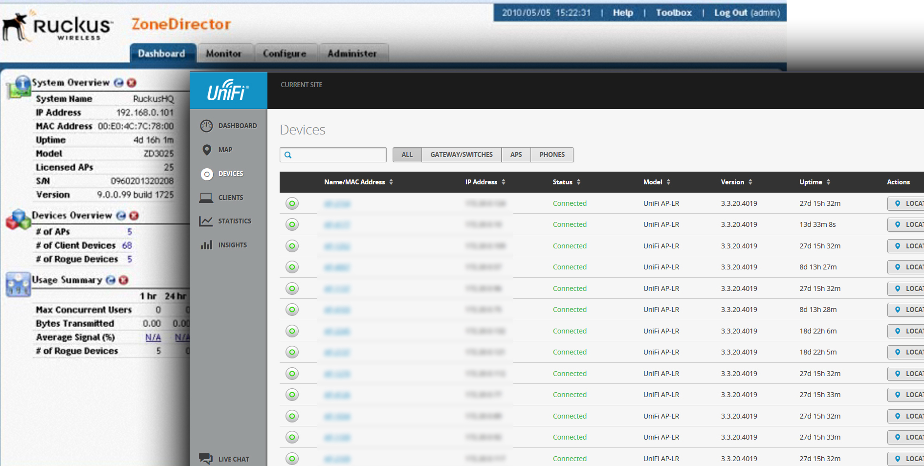Click the status icon of the 13d 33m 8s device
This screenshot has height=466, width=924.
click(292, 224)
